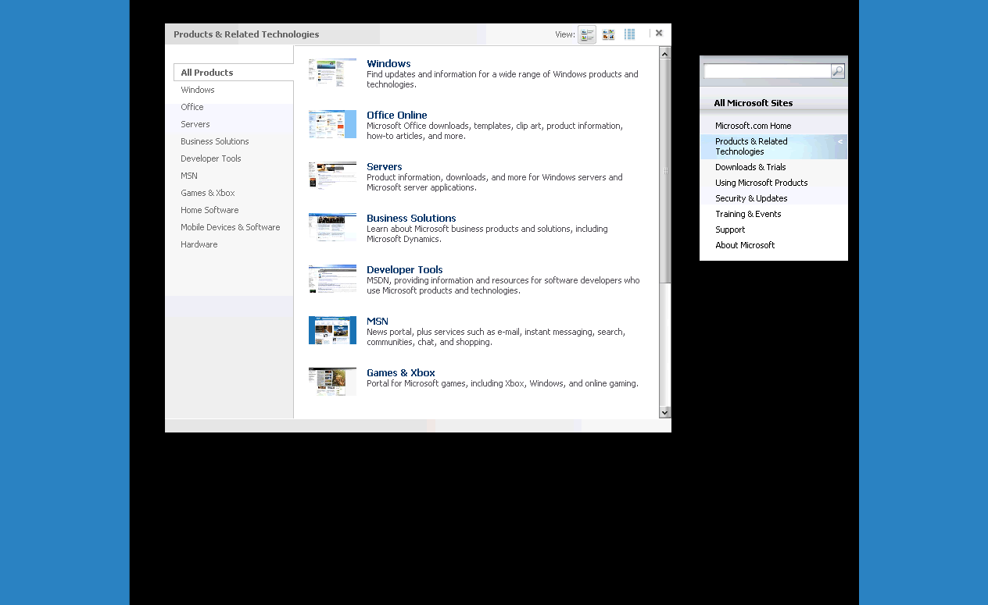Switch to thumbnail grid view
Screen dimensions: 988x605
pos(608,34)
